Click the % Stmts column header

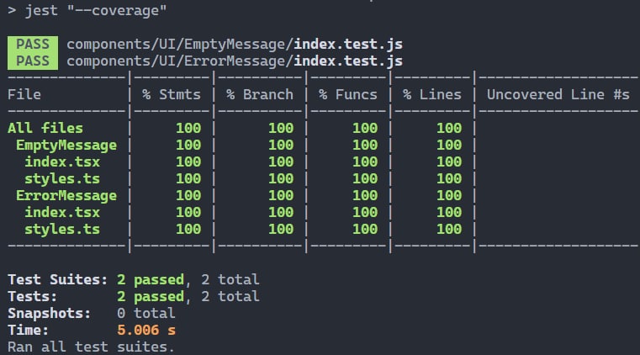172,95
